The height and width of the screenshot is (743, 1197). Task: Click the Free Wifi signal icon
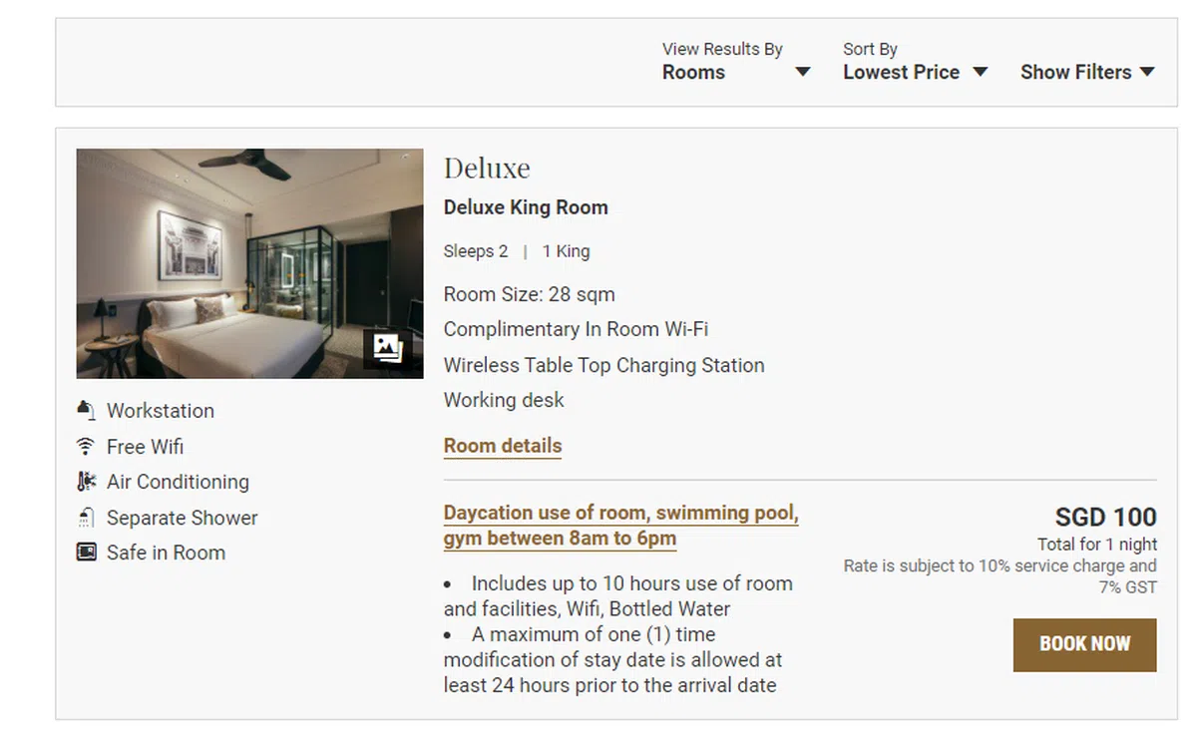87,446
